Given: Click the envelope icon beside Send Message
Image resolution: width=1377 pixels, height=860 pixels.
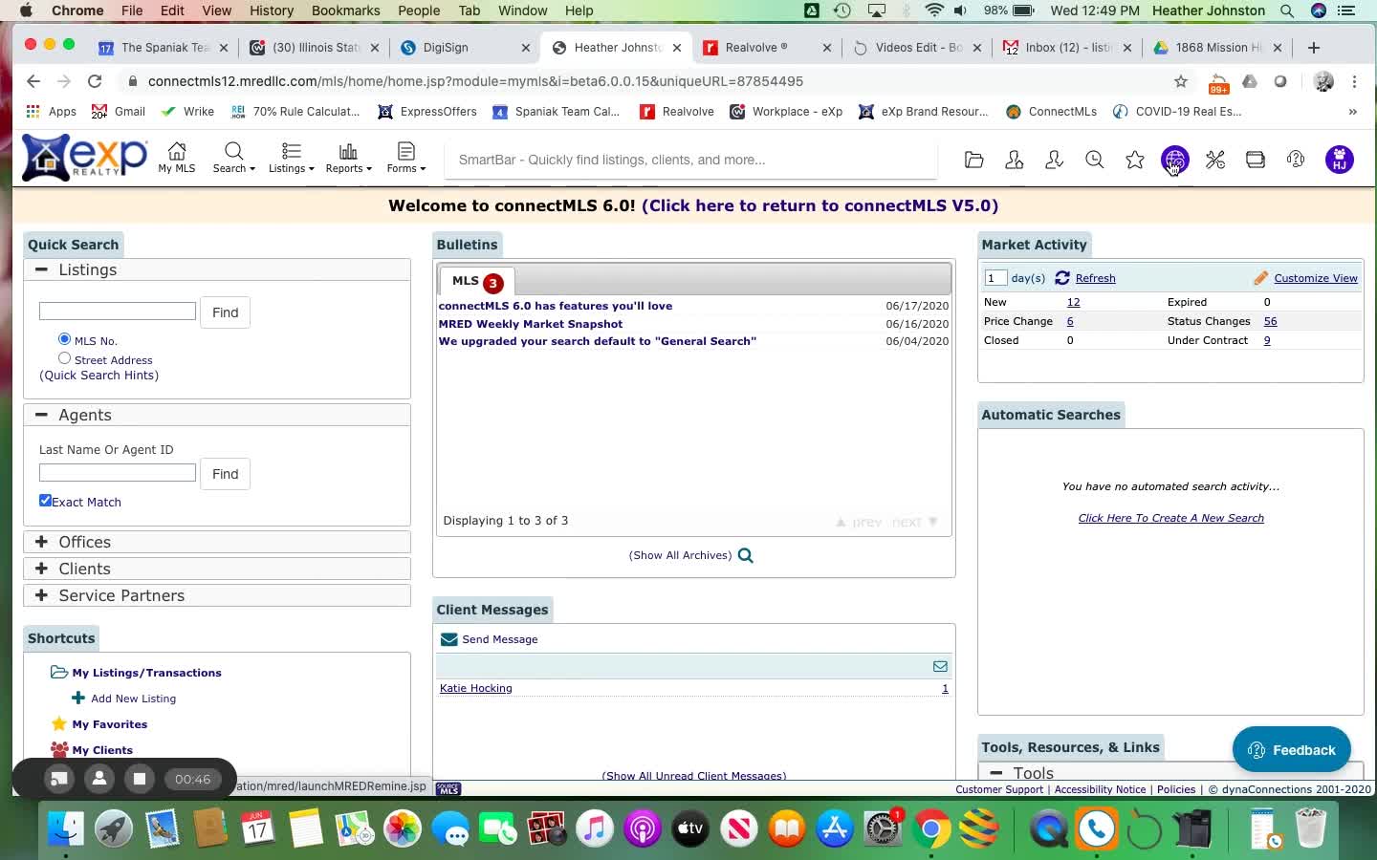Looking at the screenshot, I should (x=448, y=639).
